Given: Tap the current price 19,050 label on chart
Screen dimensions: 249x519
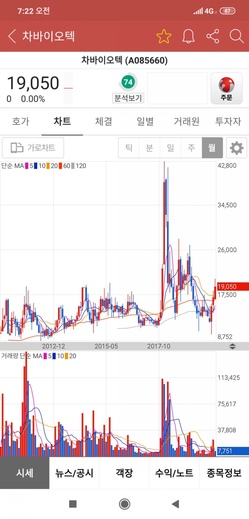Looking at the screenshot, I should pyautogui.click(x=233, y=286).
